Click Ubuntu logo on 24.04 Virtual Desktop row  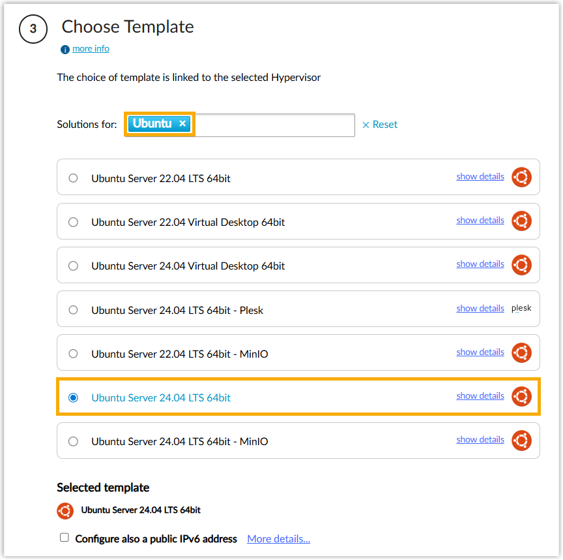[521, 264]
